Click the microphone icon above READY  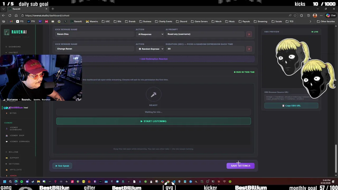(153, 94)
